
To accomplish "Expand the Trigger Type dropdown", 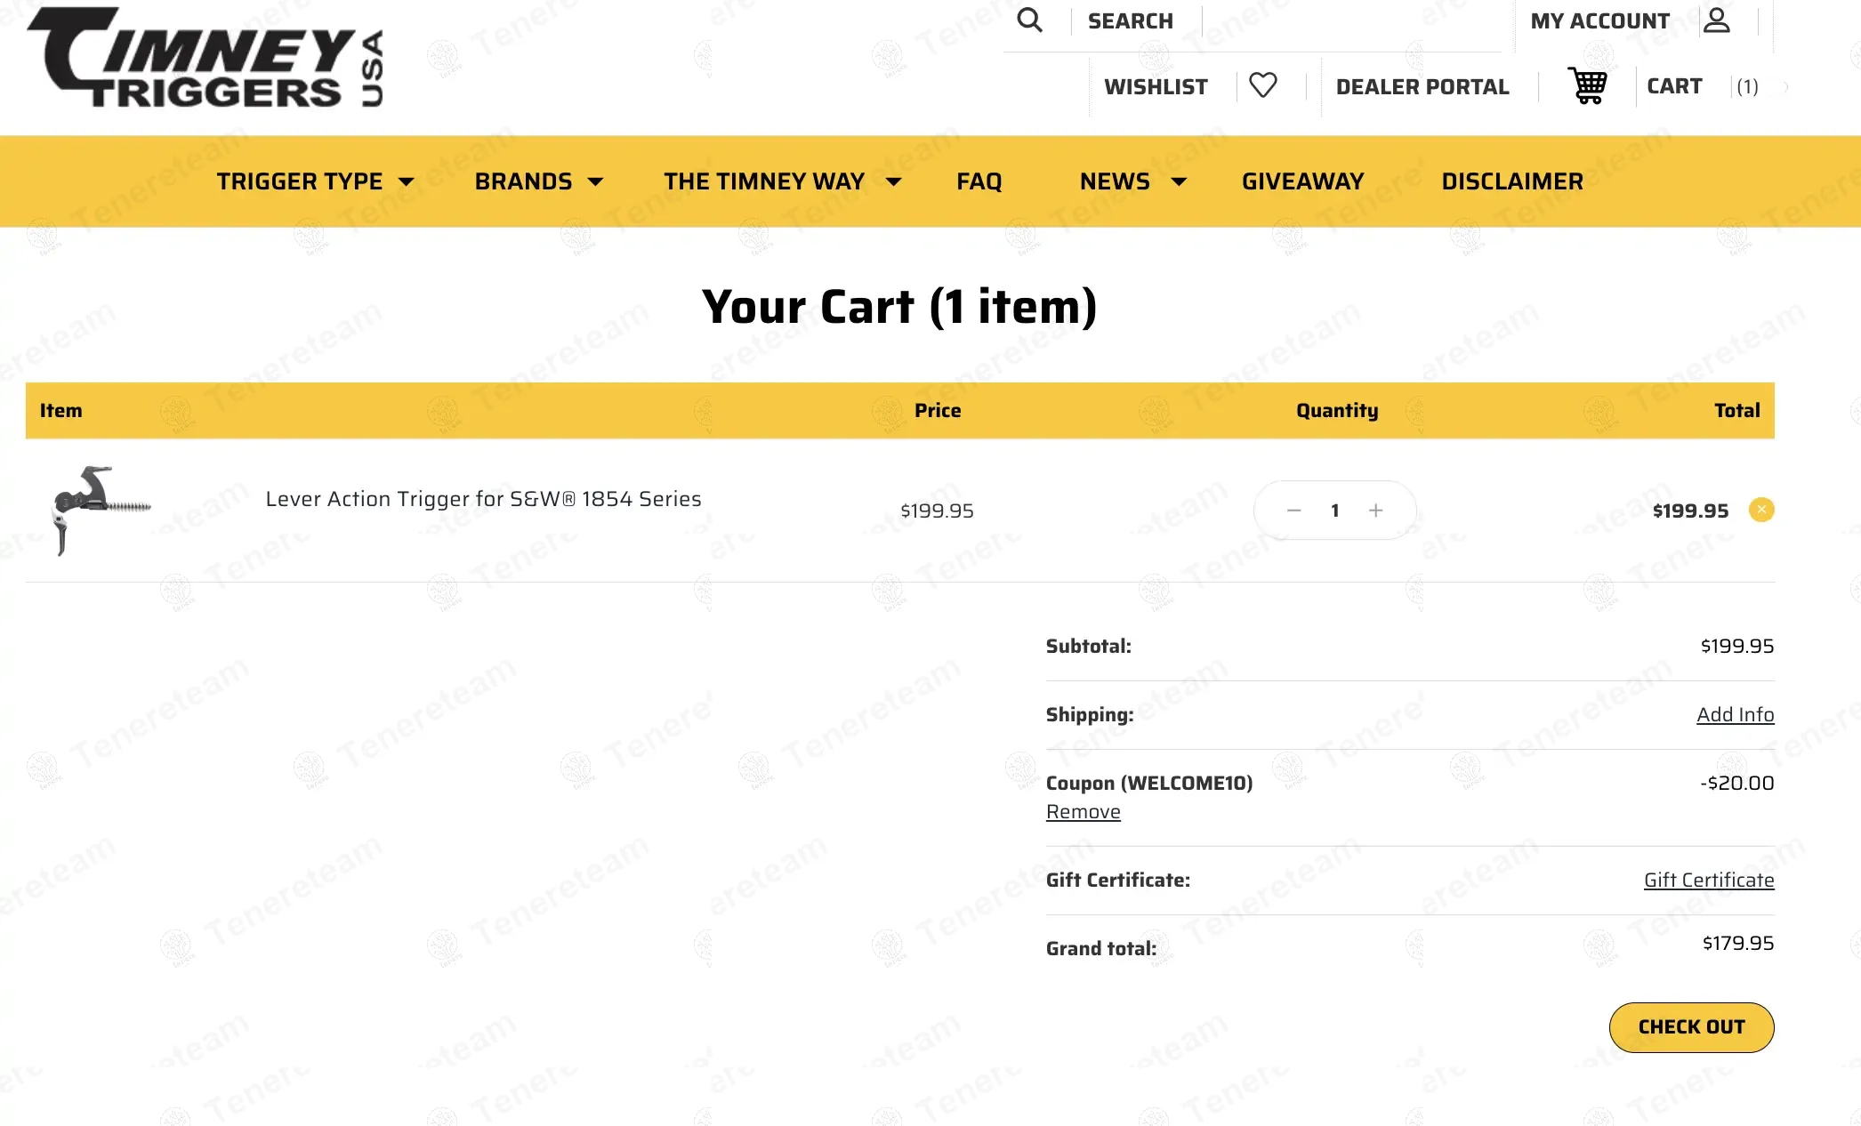I will [315, 181].
